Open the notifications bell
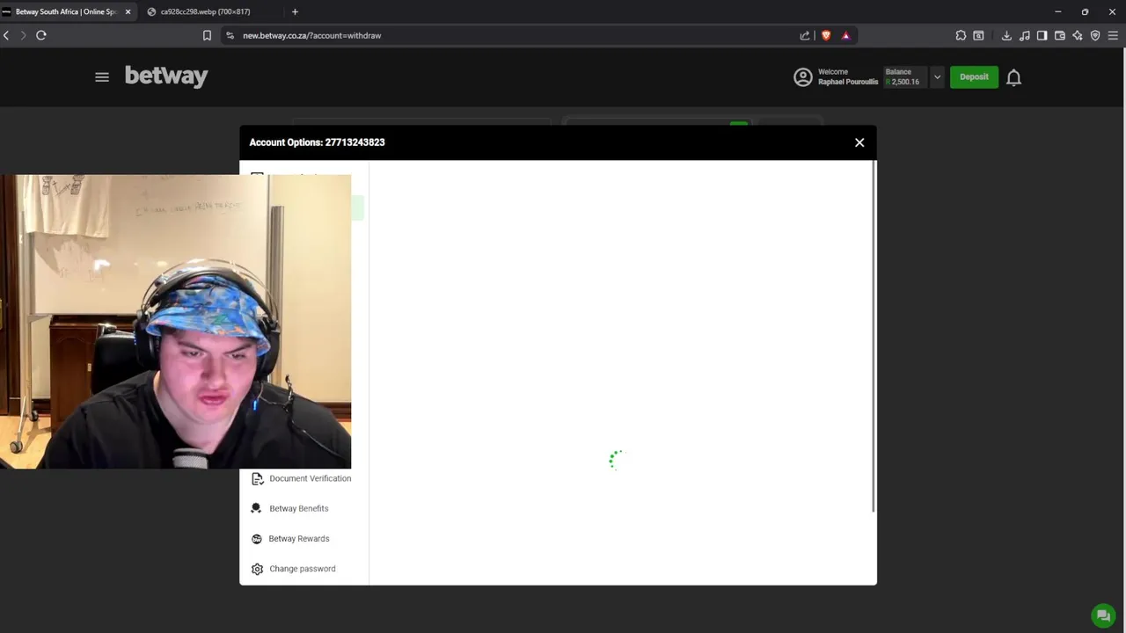1126x633 pixels. tap(1013, 77)
